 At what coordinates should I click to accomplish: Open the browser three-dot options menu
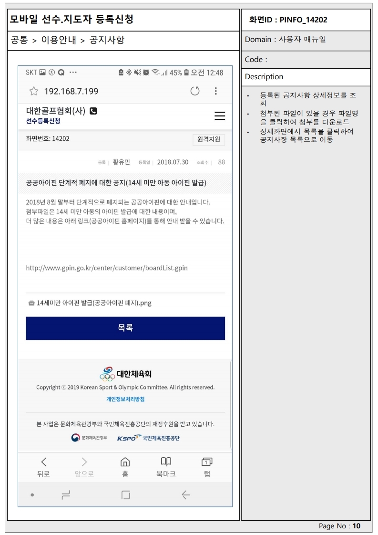[x=216, y=91]
